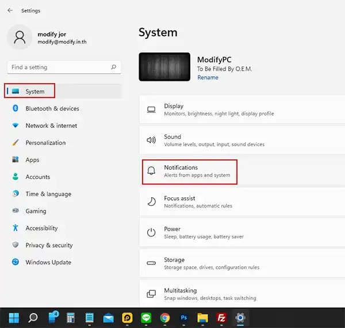Image resolution: width=345 pixels, height=328 pixels.
Task: Click the desktop wallpaper thumbnail beside ModifyPC
Action: click(164, 67)
